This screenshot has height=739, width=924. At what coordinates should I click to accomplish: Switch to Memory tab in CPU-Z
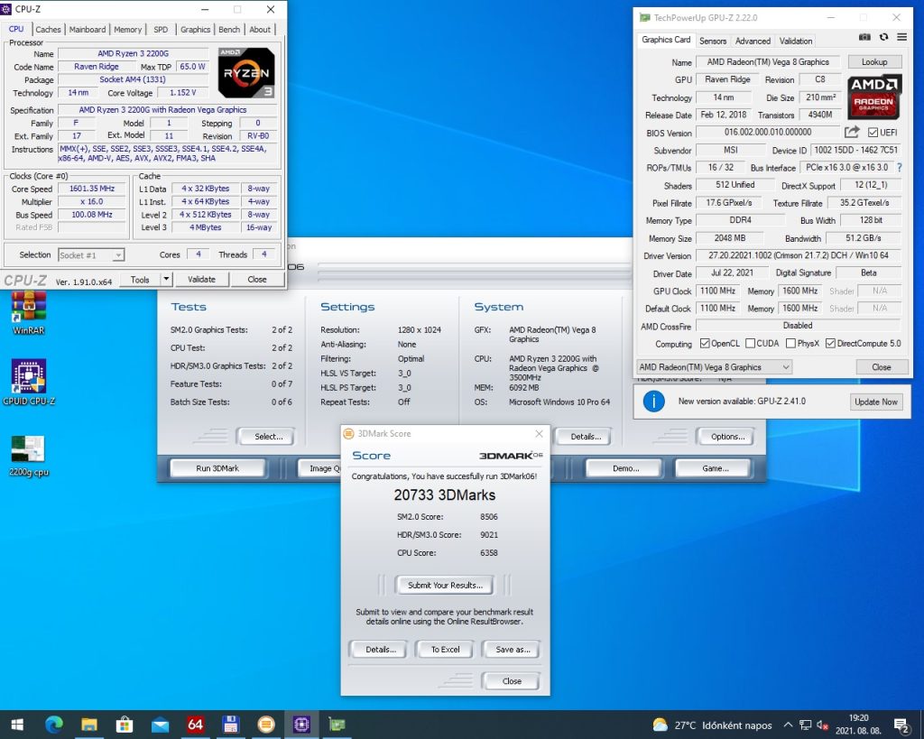[x=128, y=30]
